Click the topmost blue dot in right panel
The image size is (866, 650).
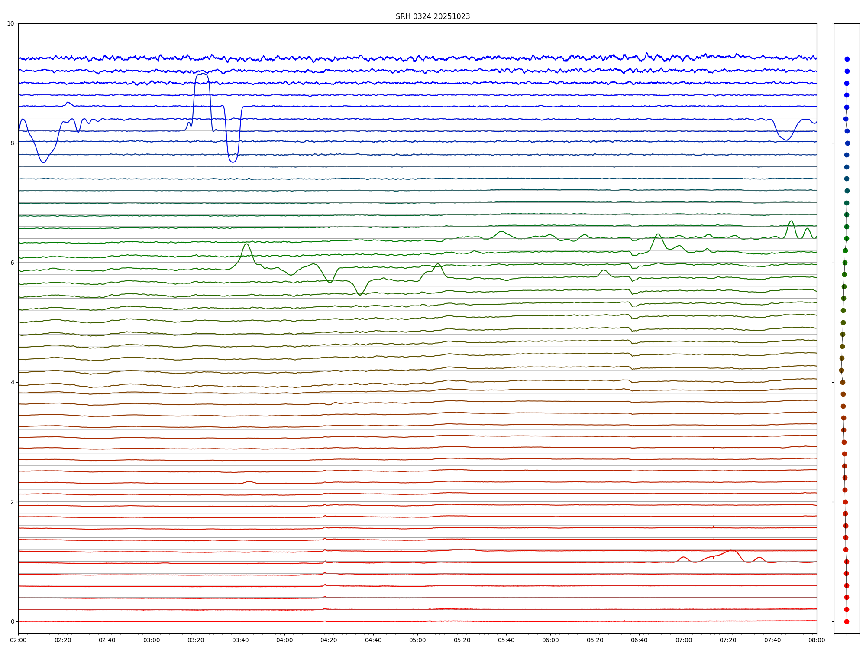pos(847,59)
